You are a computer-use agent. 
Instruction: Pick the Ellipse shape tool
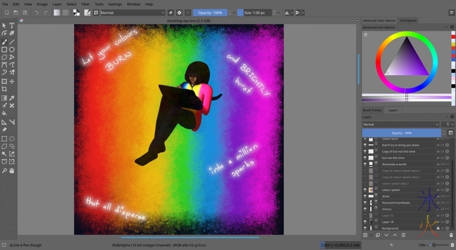[x=11, y=50]
